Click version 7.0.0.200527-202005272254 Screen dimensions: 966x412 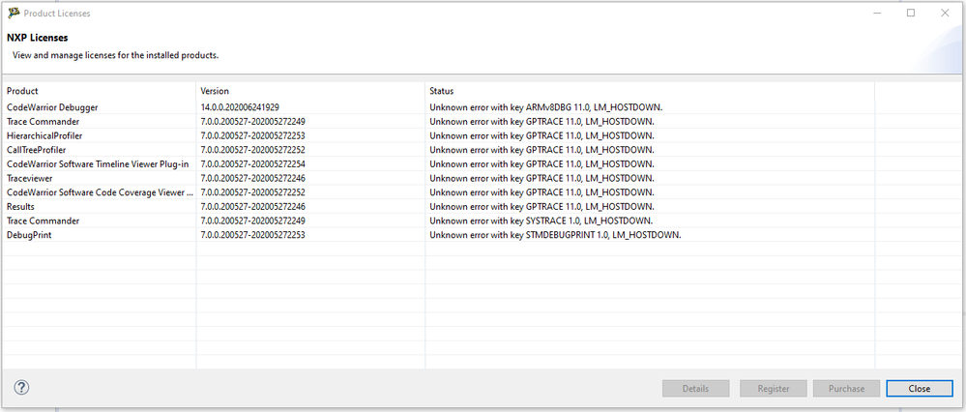253,163
